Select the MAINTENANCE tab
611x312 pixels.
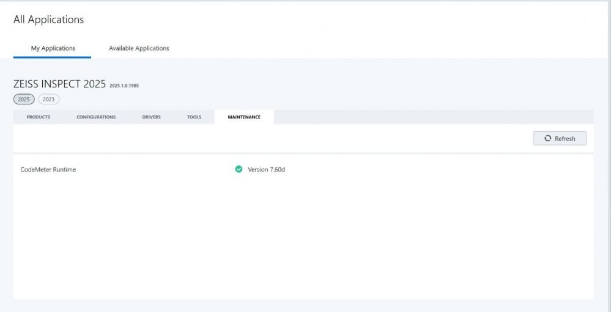click(244, 117)
